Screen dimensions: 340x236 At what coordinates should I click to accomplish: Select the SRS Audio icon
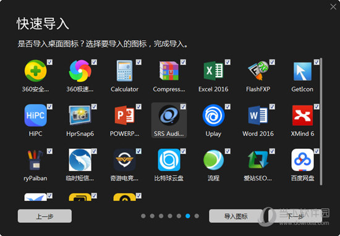(169, 116)
